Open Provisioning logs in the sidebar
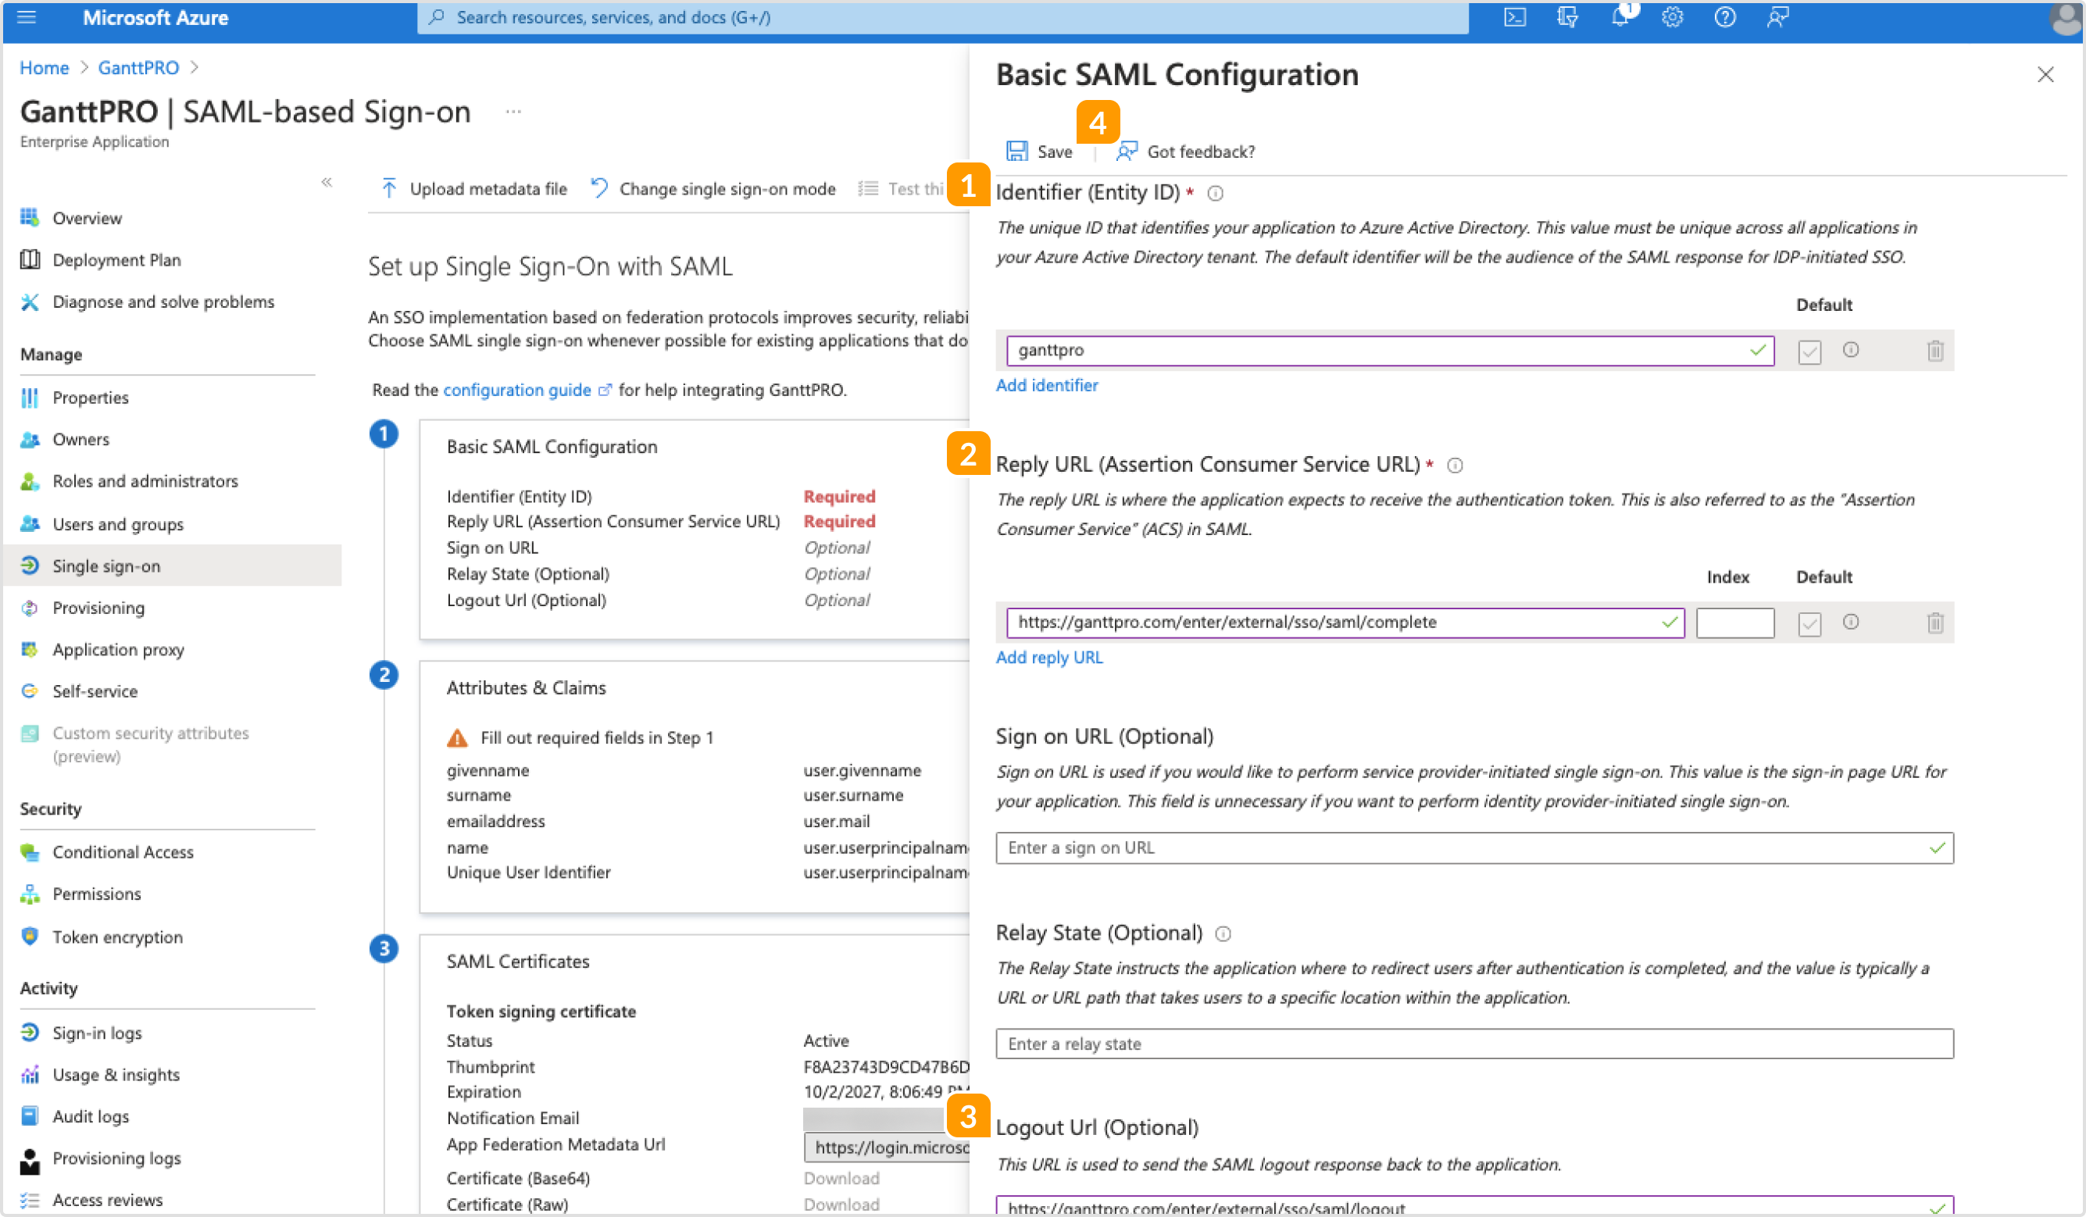The width and height of the screenshot is (2086, 1217). pos(116,1159)
